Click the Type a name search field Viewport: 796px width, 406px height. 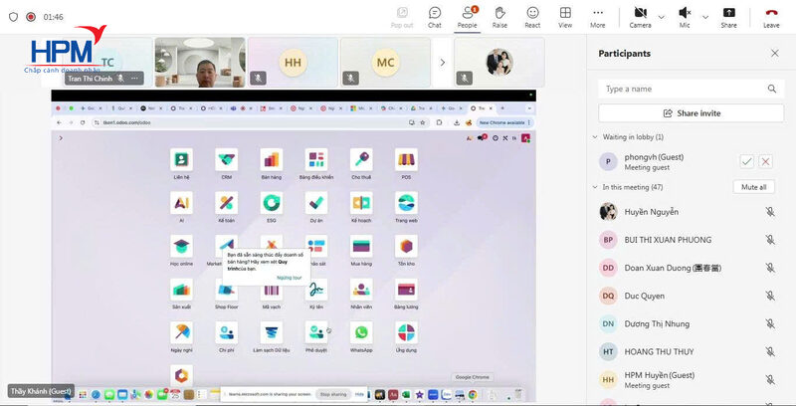tap(692, 89)
